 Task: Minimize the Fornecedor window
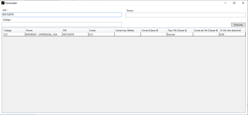[x=226, y=3]
